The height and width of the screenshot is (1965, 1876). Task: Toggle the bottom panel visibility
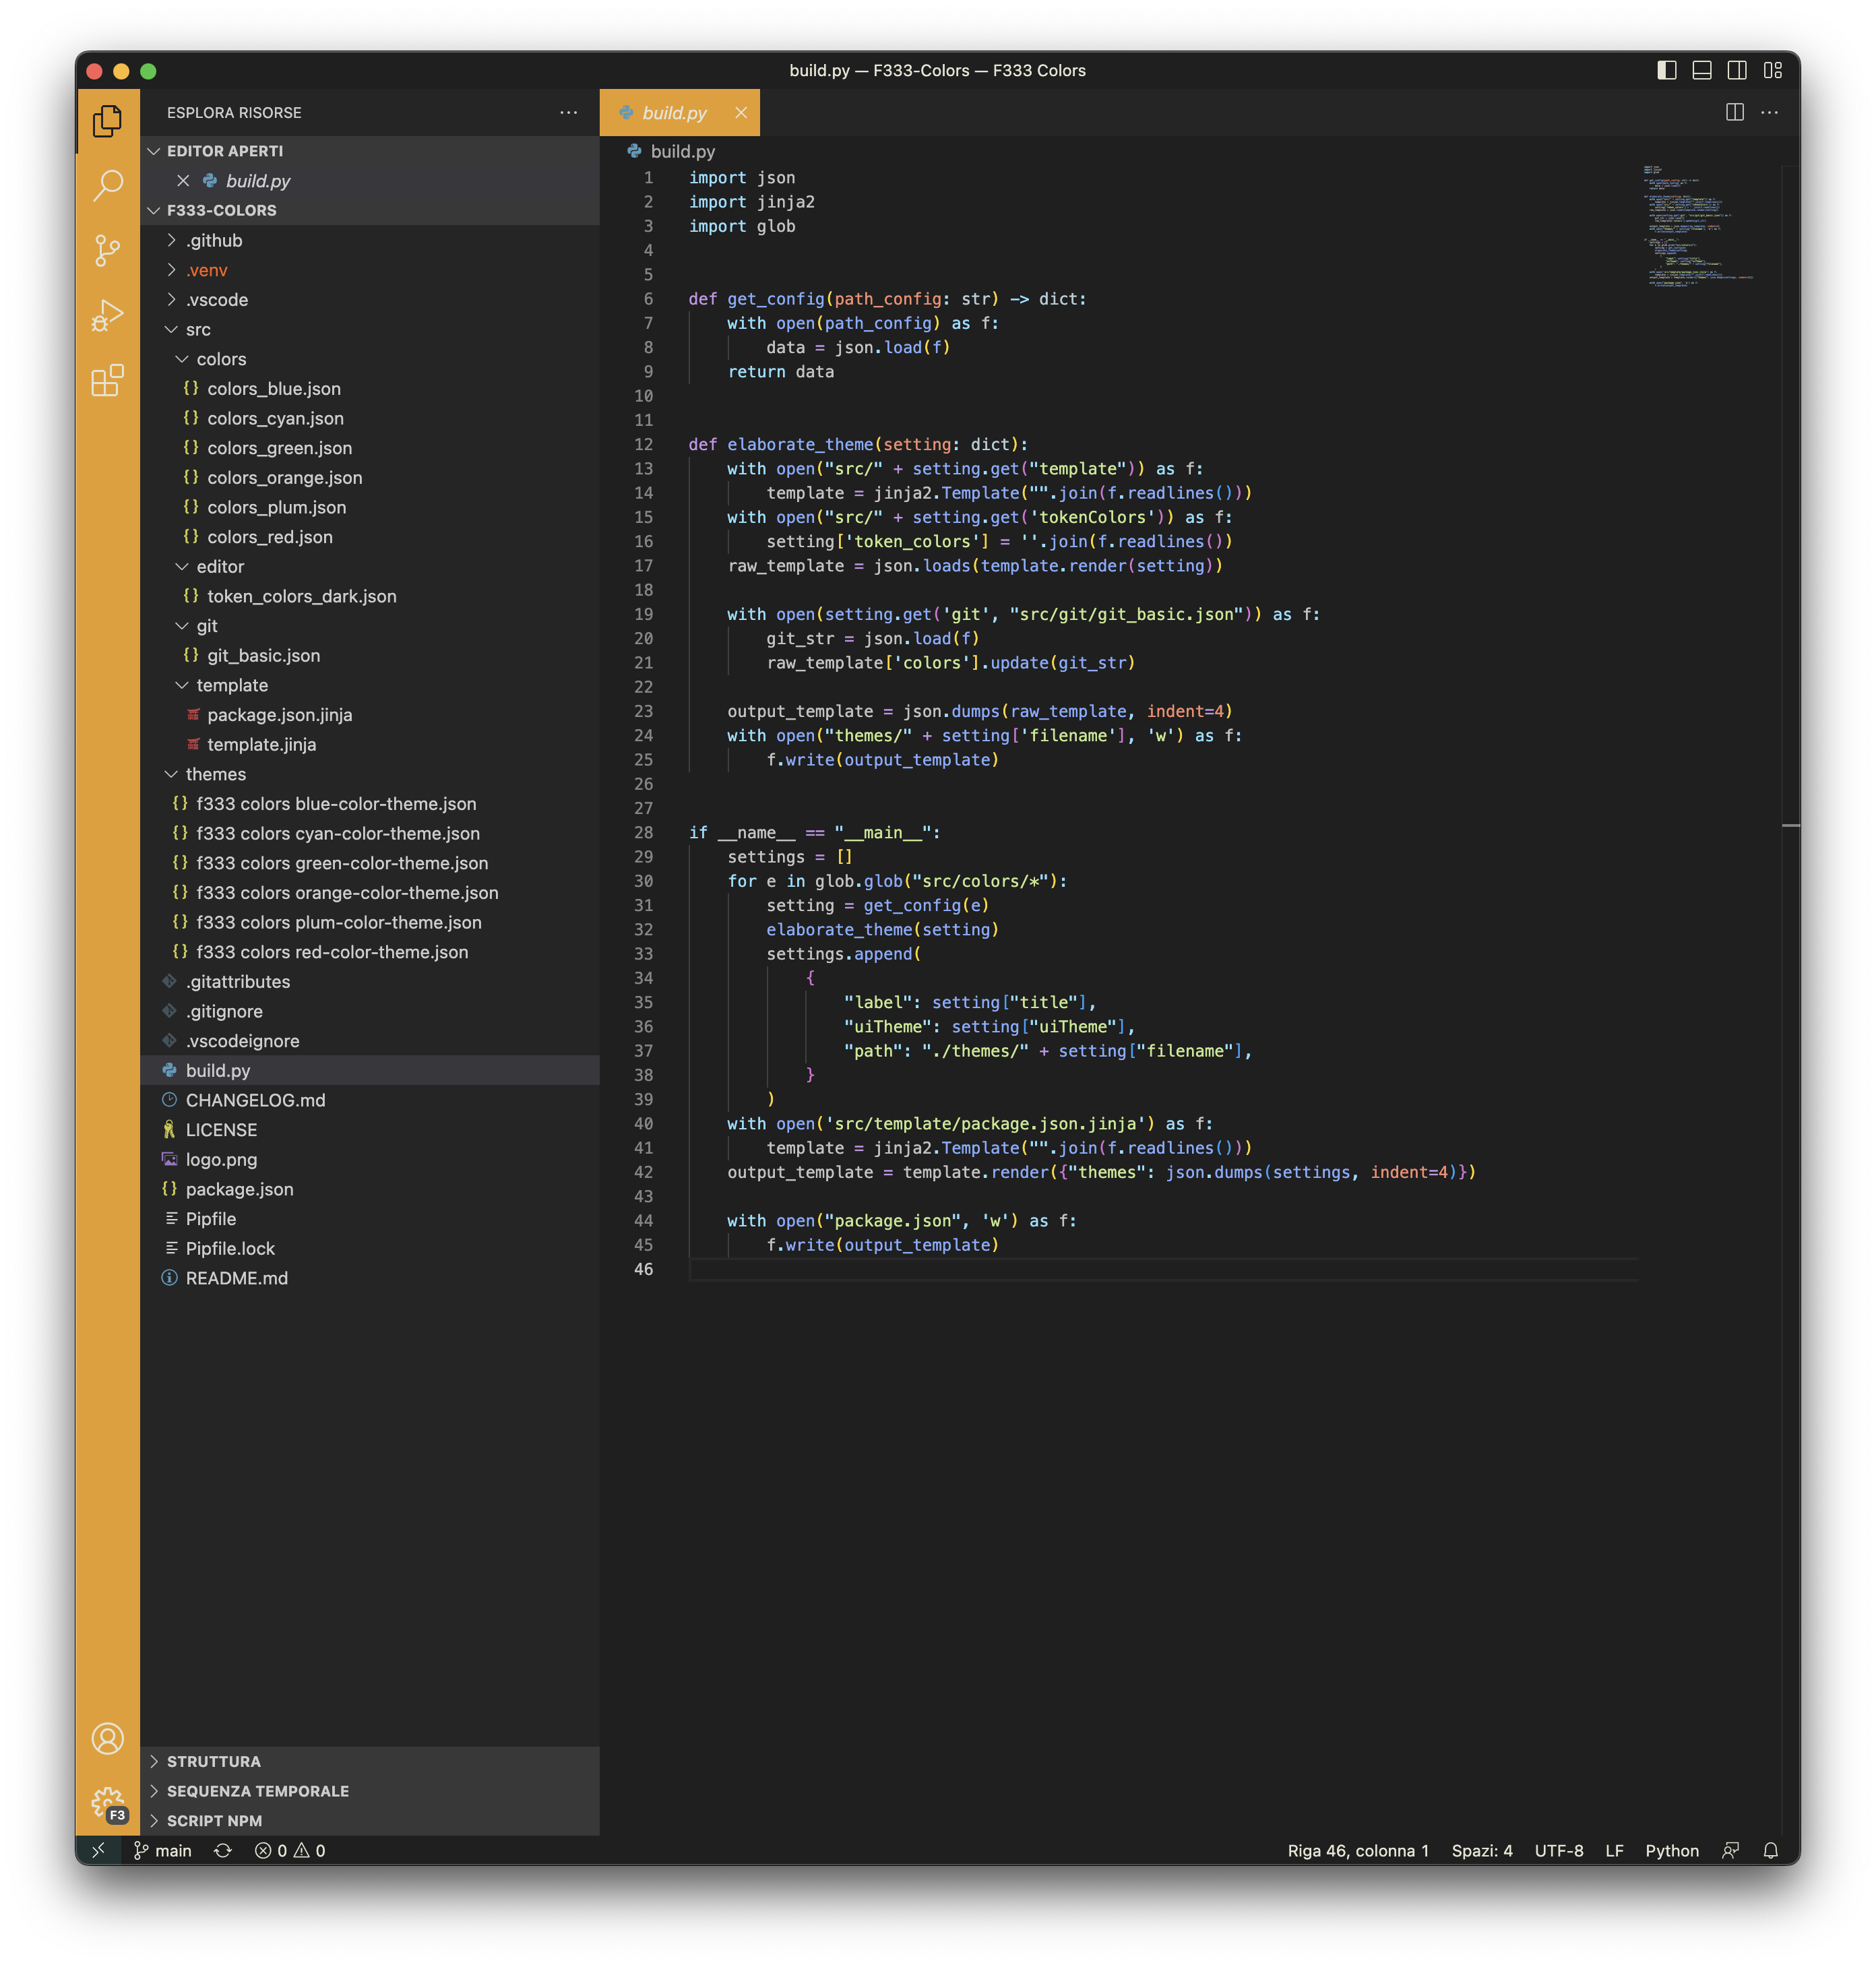point(1701,70)
